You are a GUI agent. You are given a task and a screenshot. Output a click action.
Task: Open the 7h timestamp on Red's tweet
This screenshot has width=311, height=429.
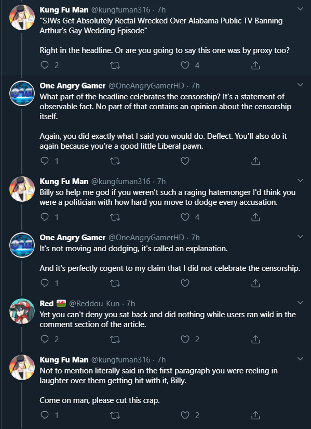tap(131, 303)
